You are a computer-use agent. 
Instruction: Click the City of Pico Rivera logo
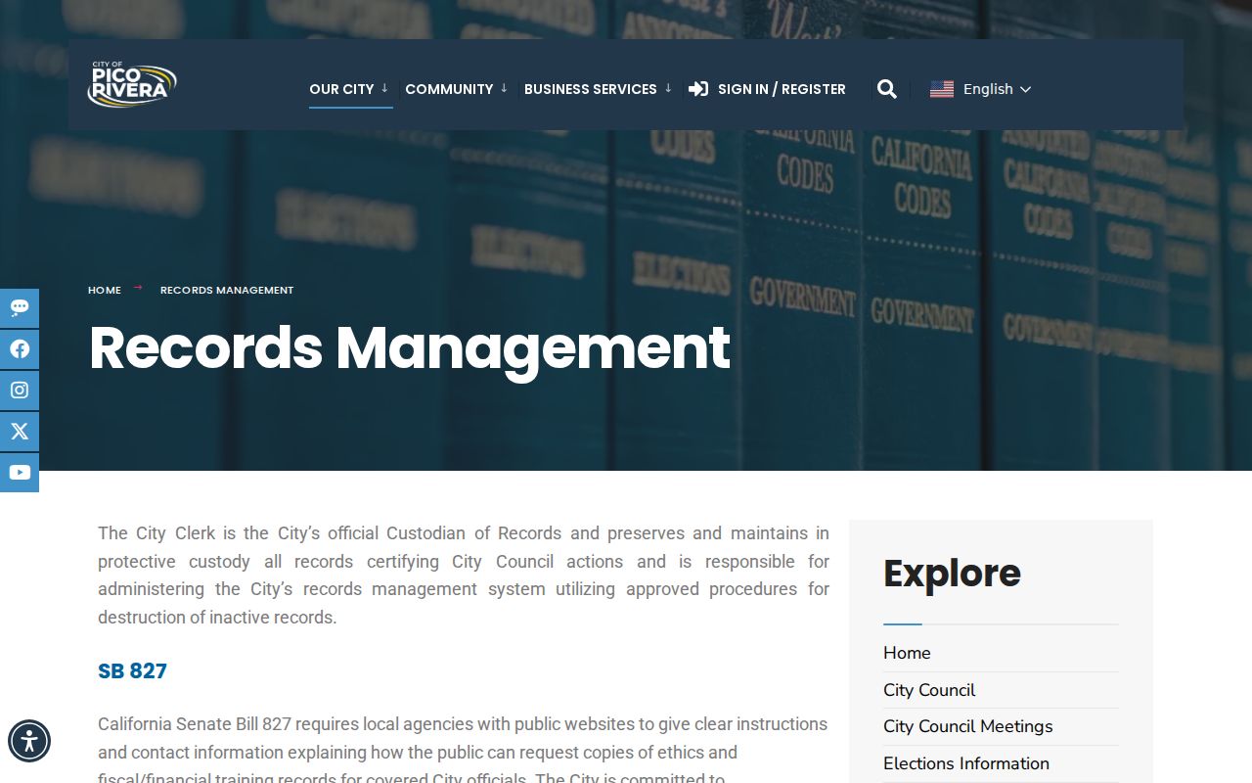pos(132,84)
